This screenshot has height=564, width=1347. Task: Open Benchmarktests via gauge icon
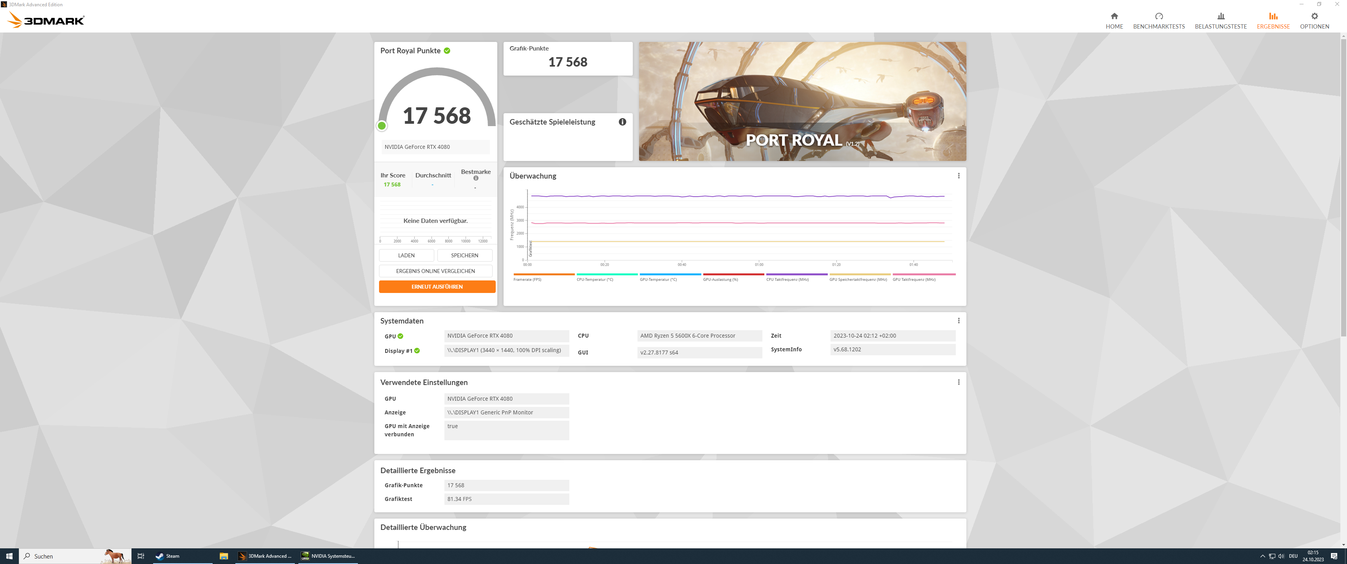click(x=1158, y=16)
